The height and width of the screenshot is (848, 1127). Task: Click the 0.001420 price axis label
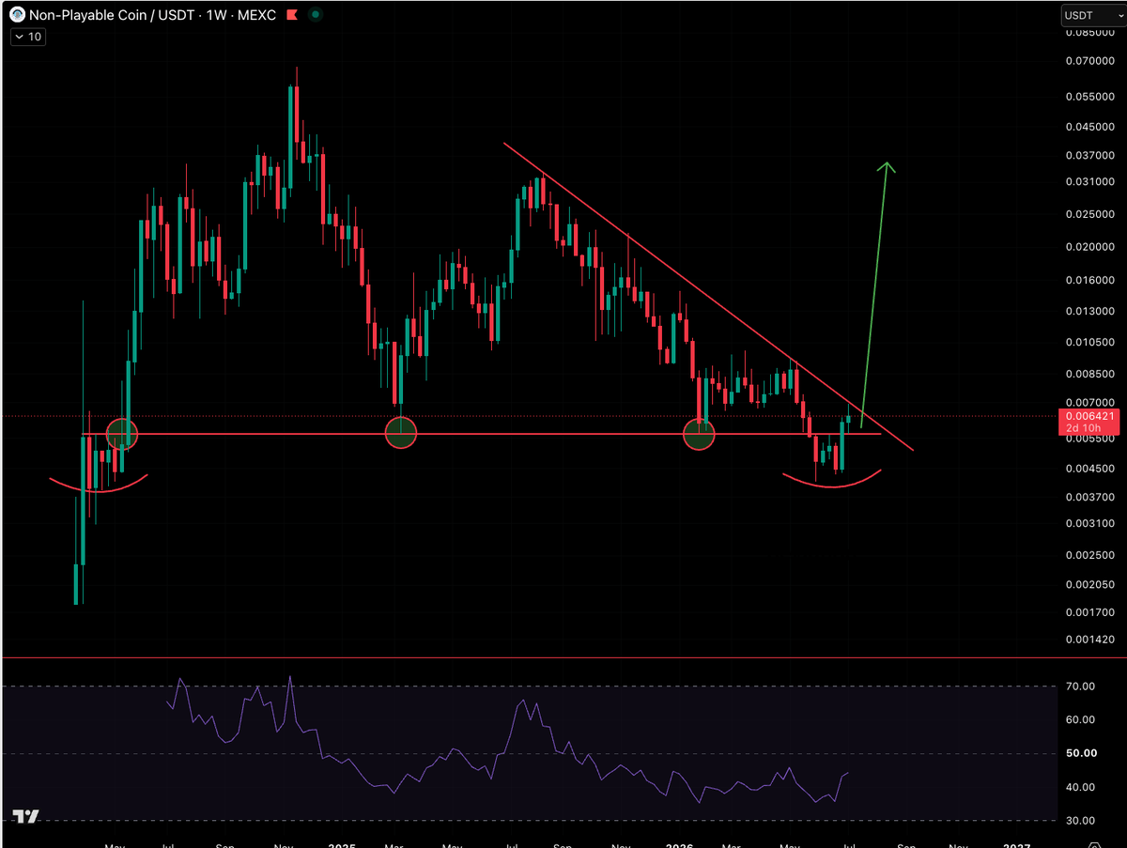pyautogui.click(x=1089, y=639)
